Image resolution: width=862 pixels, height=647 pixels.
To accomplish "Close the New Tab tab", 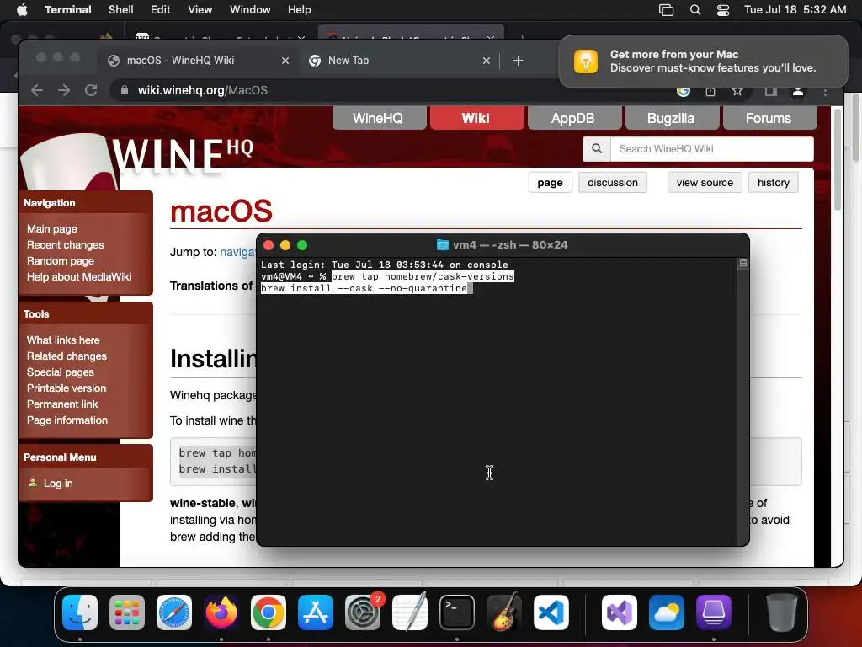I will click(486, 61).
